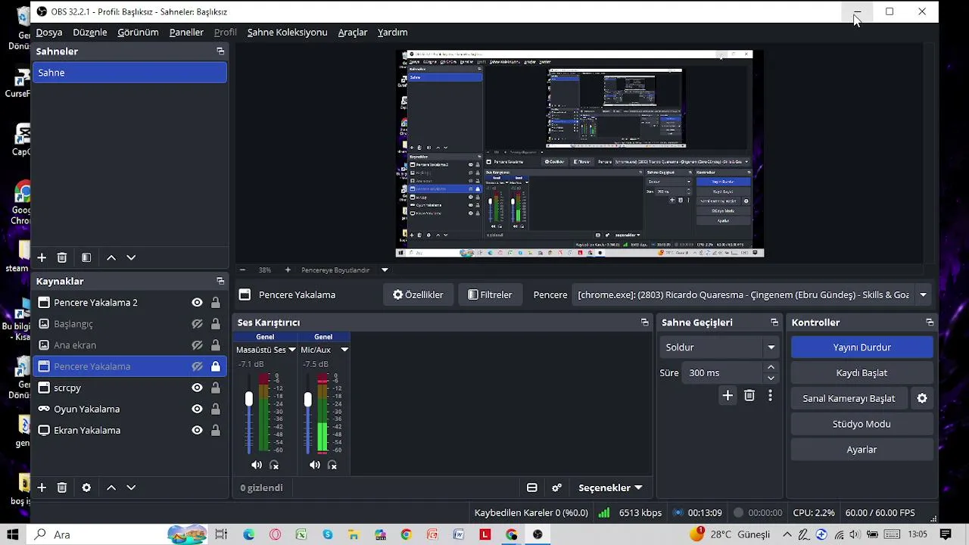The width and height of the screenshot is (969, 545).
Task: Select the Sahne scene in the list
Action: 130,73
